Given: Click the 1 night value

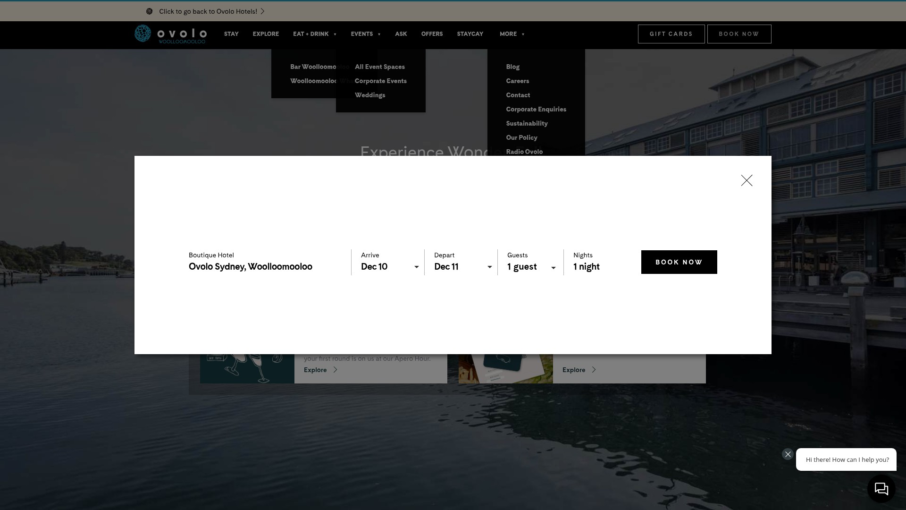Looking at the screenshot, I should click(587, 267).
